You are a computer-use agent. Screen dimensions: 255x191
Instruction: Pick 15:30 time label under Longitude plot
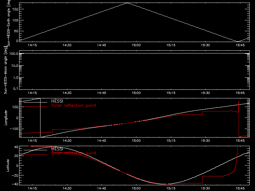tap(206, 141)
